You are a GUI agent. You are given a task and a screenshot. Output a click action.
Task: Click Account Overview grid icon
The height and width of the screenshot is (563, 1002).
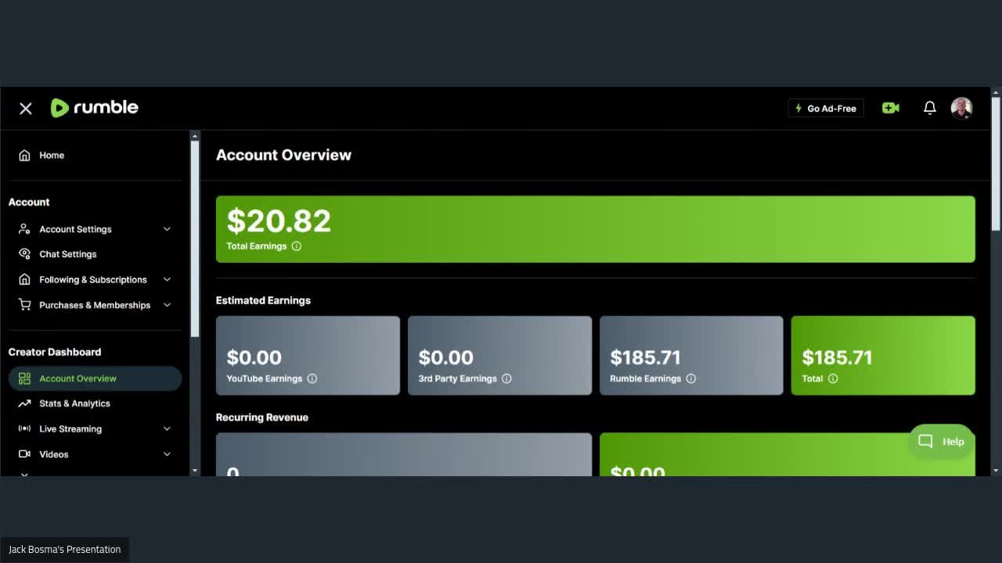click(x=24, y=378)
